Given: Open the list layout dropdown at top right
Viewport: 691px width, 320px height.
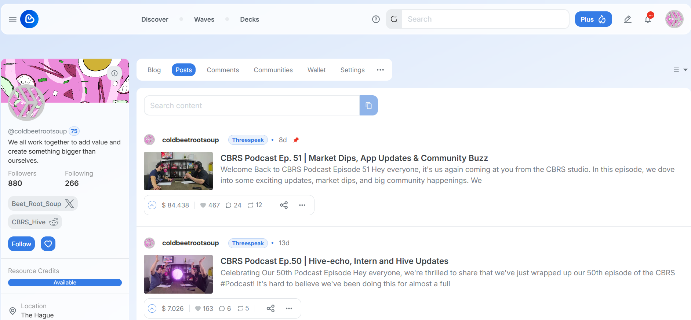Looking at the screenshot, I should 680,70.
